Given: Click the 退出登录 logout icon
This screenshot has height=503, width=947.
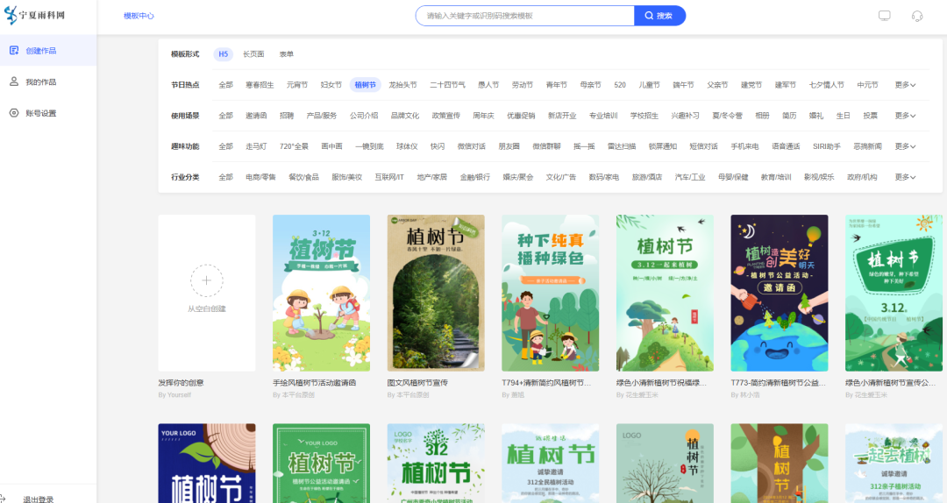Looking at the screenshot, I should pos(3,499).
